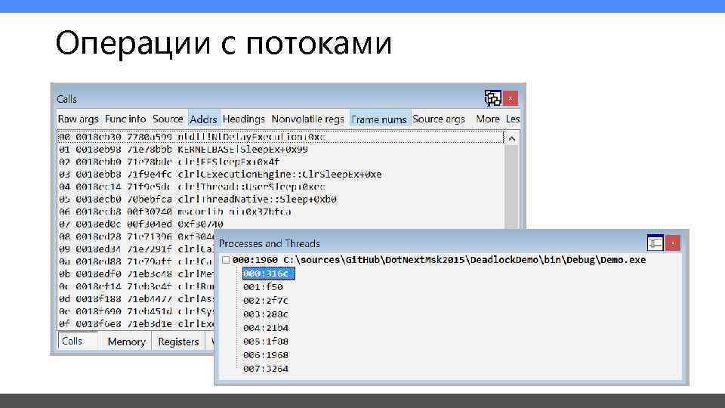725x408 pixels.
Task: Select thread 000:316c
Action: pos(268,274)
